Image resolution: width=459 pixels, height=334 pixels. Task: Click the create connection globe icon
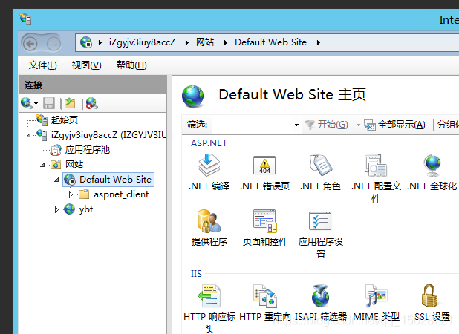click(27, 103)
